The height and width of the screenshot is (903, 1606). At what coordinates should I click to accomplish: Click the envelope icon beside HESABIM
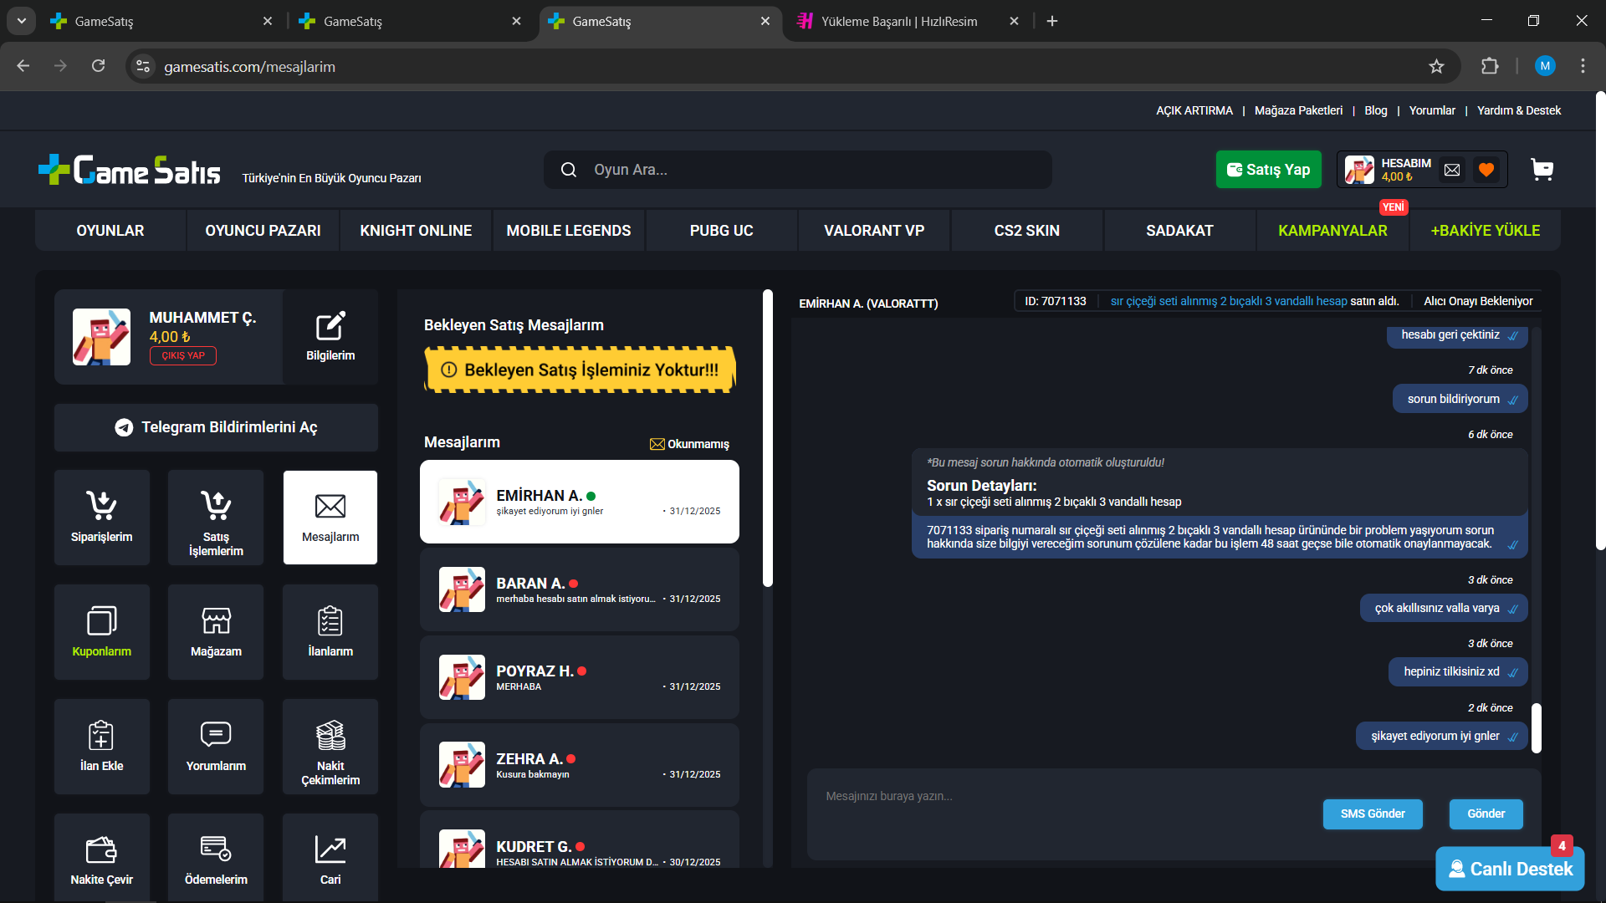[1452, 170]
